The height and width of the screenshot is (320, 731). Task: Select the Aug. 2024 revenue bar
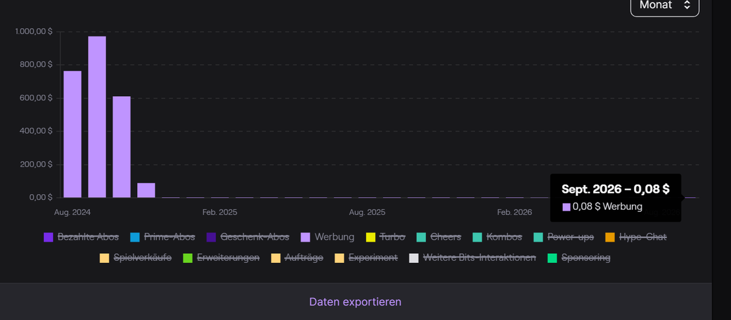[73, 134]
